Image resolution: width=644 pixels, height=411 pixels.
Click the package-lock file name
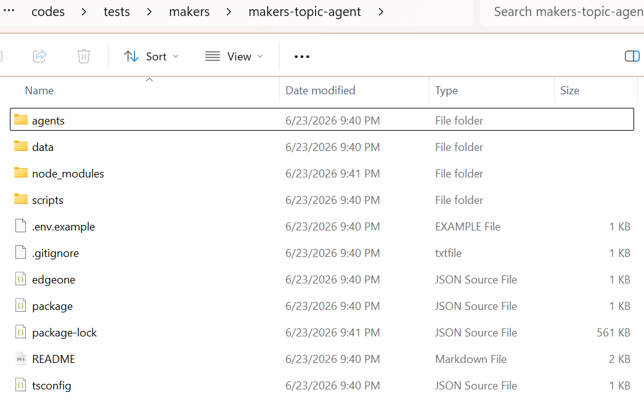click(65, 333)
